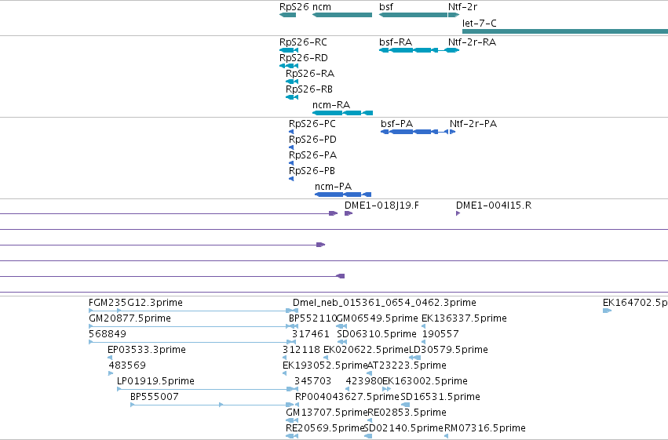Select the BP552110 EST label
Screen dimensions: 668x440
(313, 318)
